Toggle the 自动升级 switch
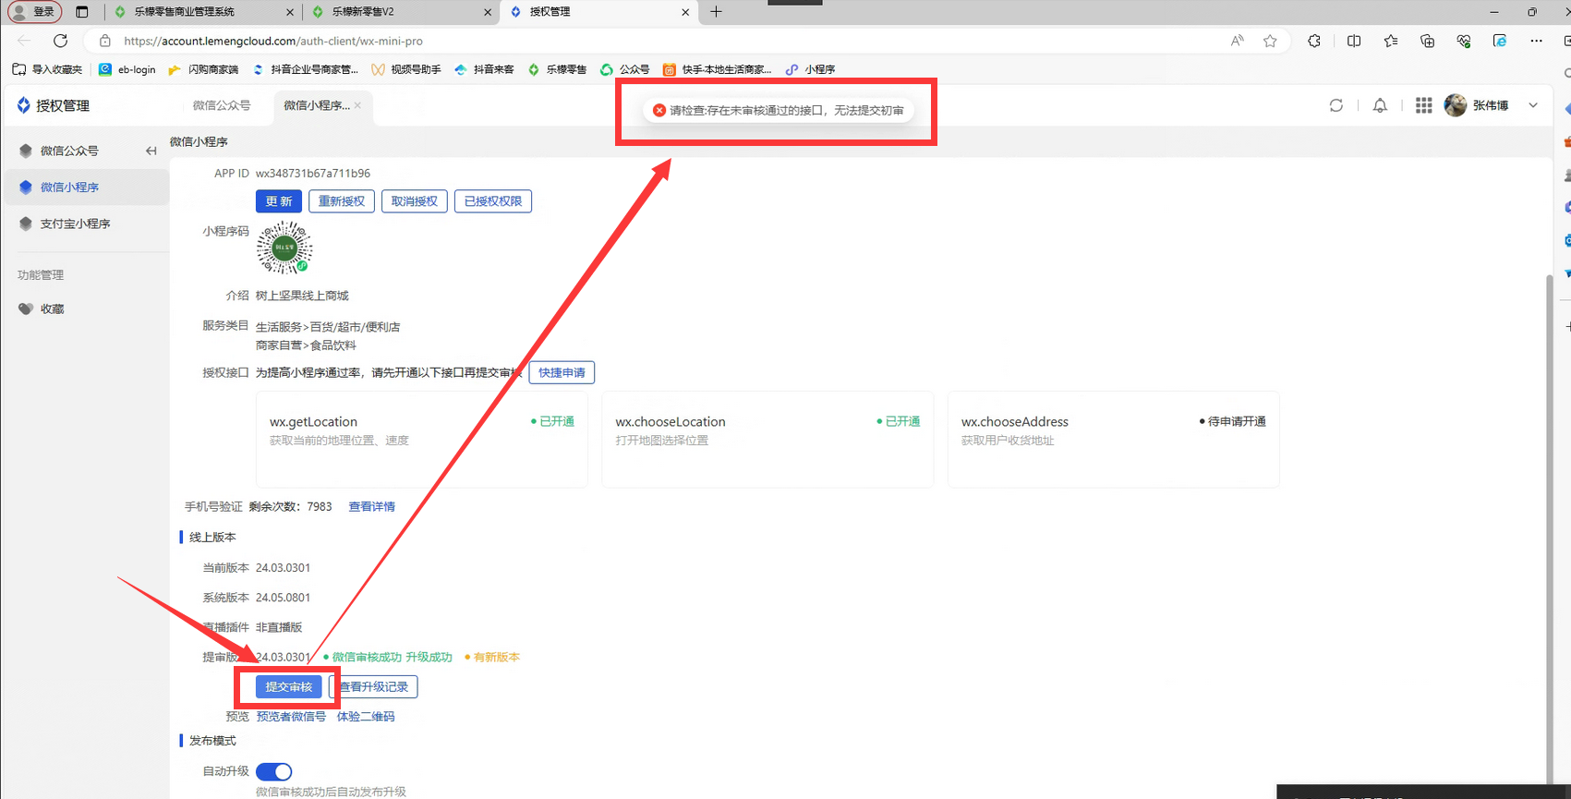The height and width of the screenshot is (799, 1571). click(x=274, y=771)
